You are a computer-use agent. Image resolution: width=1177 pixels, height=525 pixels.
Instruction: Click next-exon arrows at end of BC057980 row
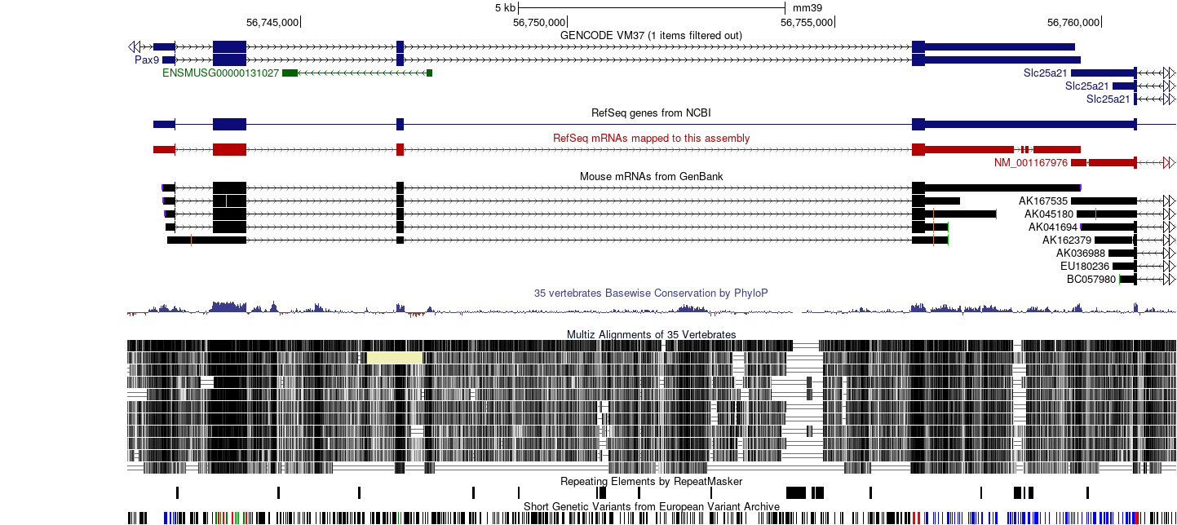(x=1169, y=279)
